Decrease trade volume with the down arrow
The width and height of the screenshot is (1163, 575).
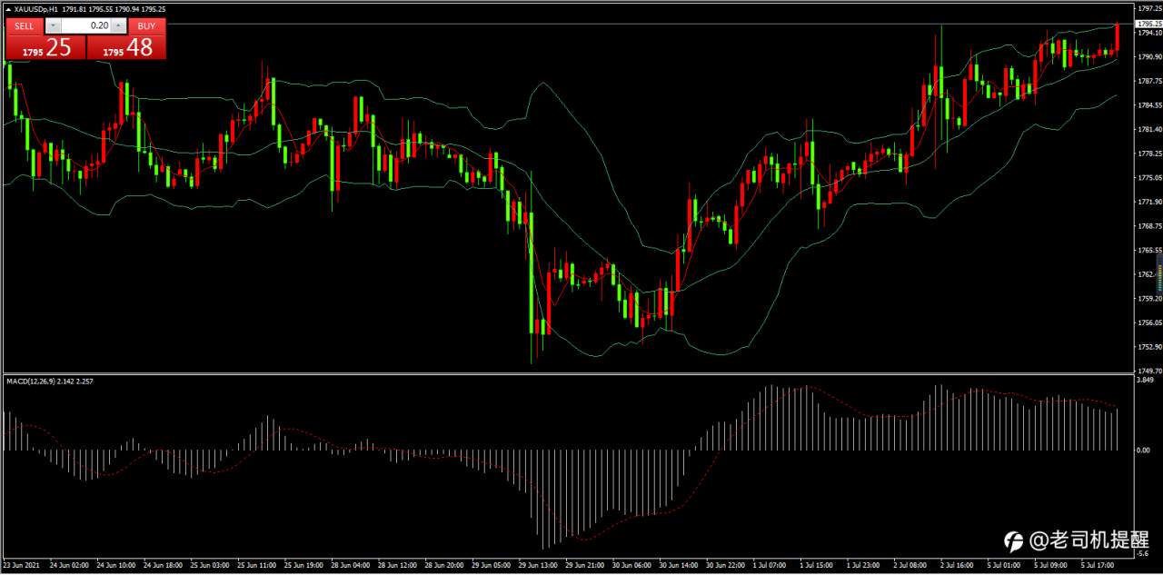[52, 26]
